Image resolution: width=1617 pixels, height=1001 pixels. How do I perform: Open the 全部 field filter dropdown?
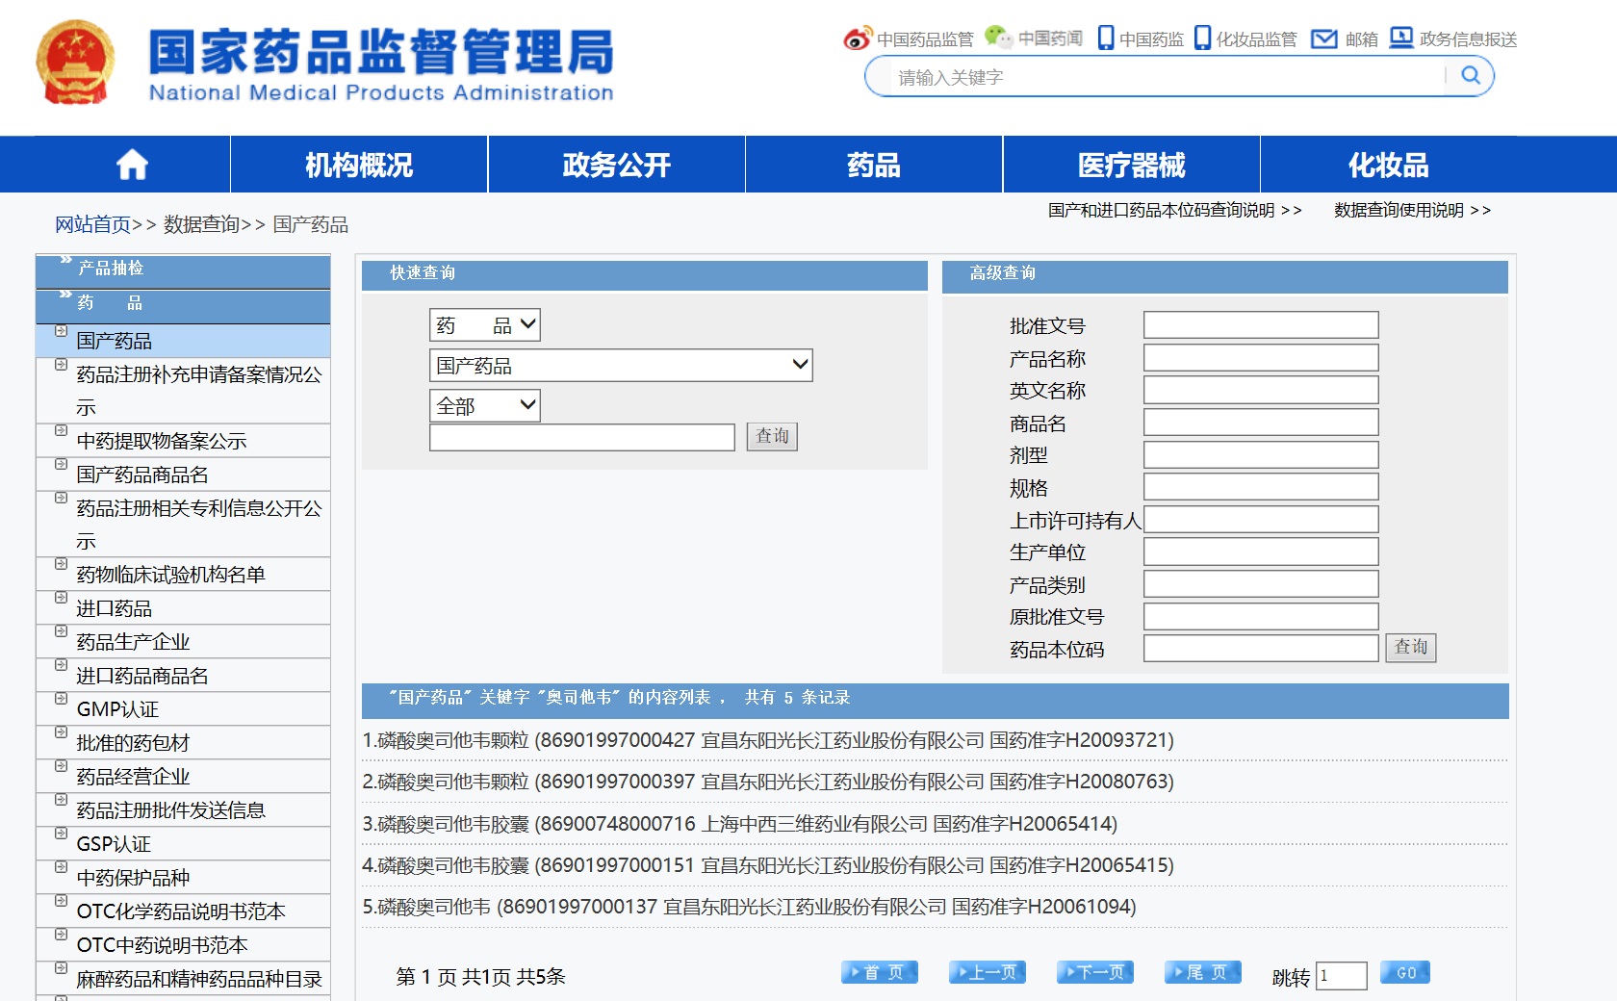pos(484,406)
